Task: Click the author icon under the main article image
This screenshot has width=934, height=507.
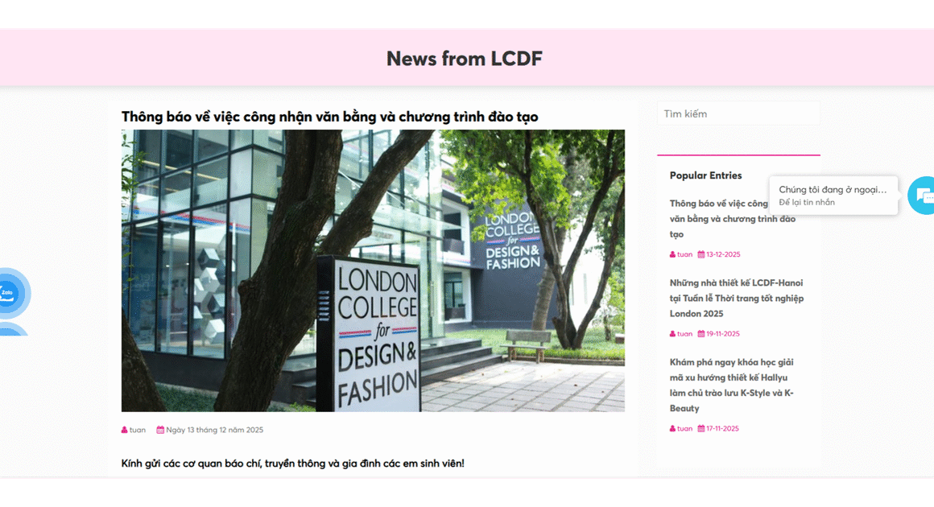Action: tap(125, 430)
